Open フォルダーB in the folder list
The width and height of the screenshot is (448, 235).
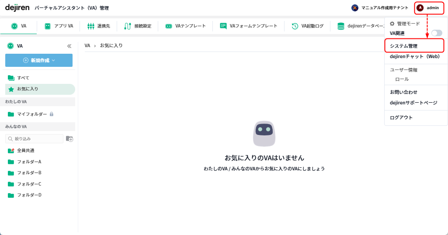point(29,173)
